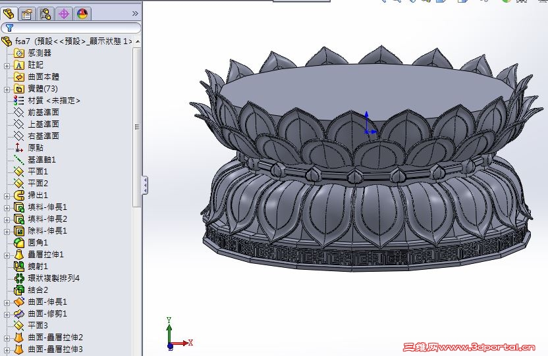Screen dimensions: 548x356
Task: Click the 填料-伸長2 extrude icon
Action: pos(19,219)
